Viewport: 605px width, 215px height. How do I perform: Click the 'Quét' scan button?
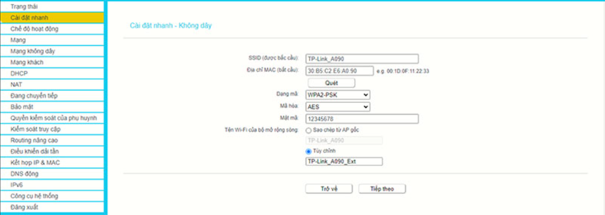tap(331, 83)
